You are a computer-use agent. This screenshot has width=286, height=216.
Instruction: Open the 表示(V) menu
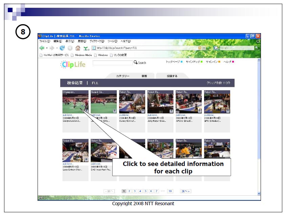point(70,41)
